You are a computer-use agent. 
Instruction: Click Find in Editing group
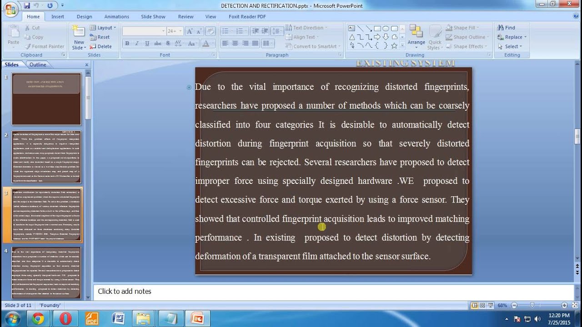tap(506, 28)
